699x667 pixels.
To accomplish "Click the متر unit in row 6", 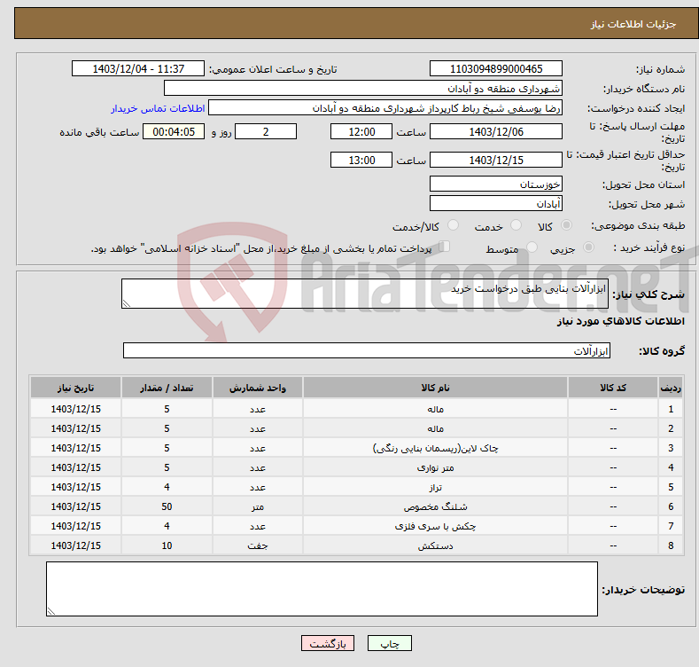I will pyautogui.click(x=258, y=506).
